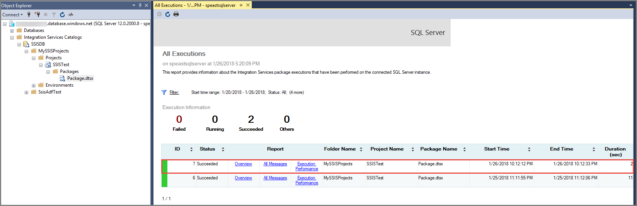Sort the table by ID column

point(191,149)
